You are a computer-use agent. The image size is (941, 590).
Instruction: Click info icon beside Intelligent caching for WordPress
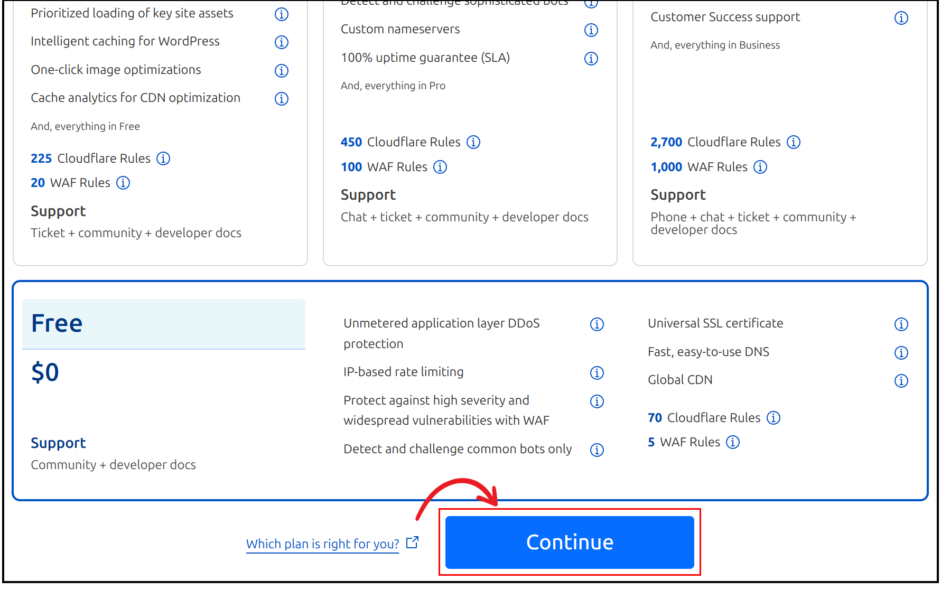[282, 42]
